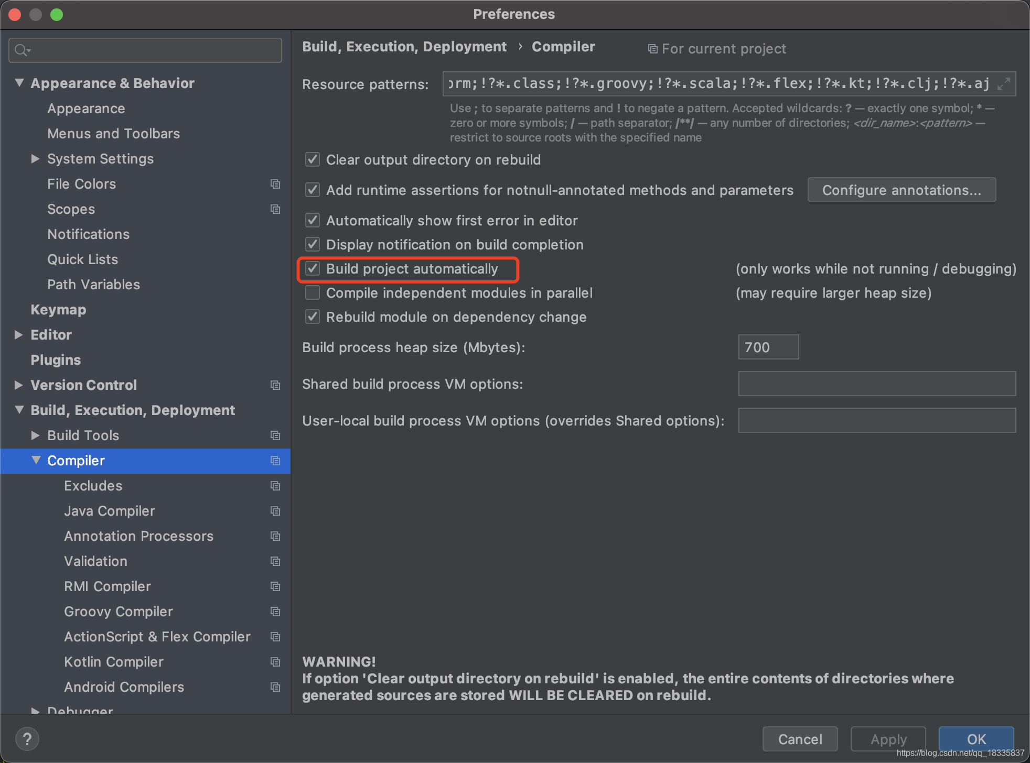This screenshot has width=1030, height=763.
Task: Uncheck Clear output directory on rebuild
Action: 313,160
